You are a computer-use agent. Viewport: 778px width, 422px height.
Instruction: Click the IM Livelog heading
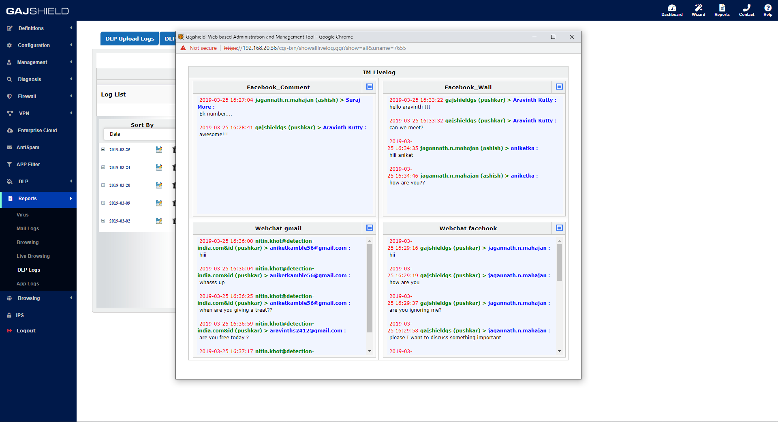(x=379, y=73)
